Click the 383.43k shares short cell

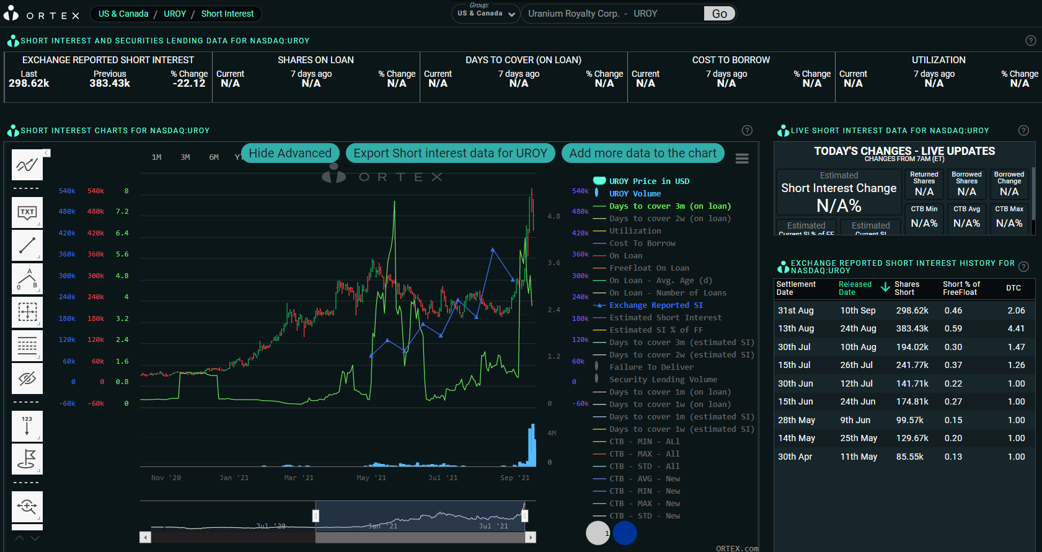(x=912, y=328)
